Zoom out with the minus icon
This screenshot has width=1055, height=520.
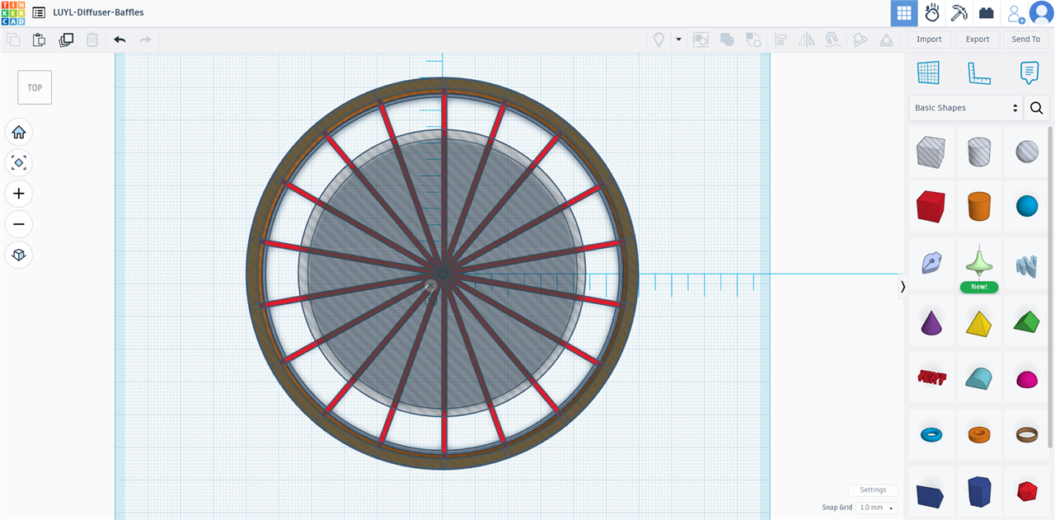click(x=19, y=224)
